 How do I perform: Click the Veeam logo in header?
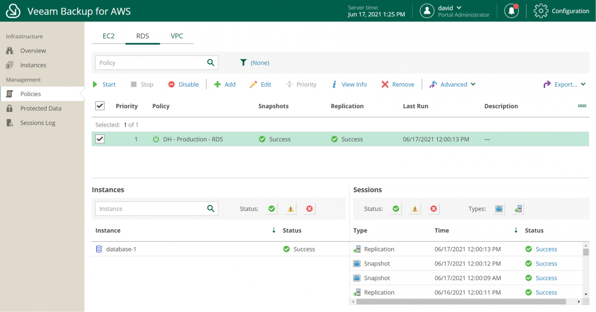[13, 11]
